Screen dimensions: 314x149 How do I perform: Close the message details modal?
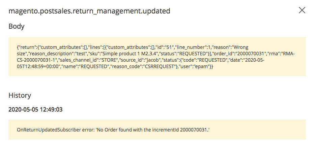point(302,10)
